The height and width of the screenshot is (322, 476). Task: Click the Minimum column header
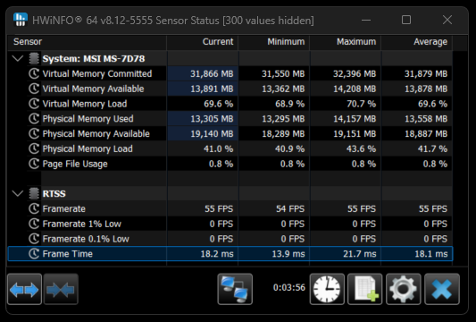274,42
